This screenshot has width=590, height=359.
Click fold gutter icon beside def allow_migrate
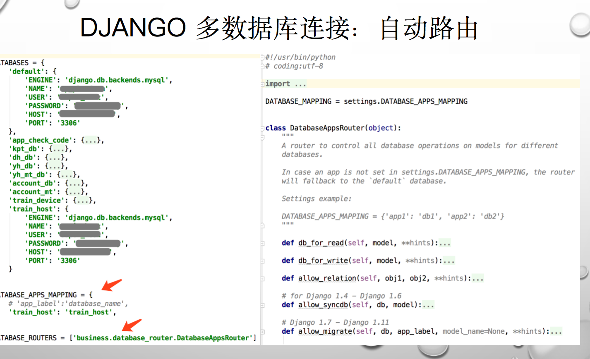(262, 332)
